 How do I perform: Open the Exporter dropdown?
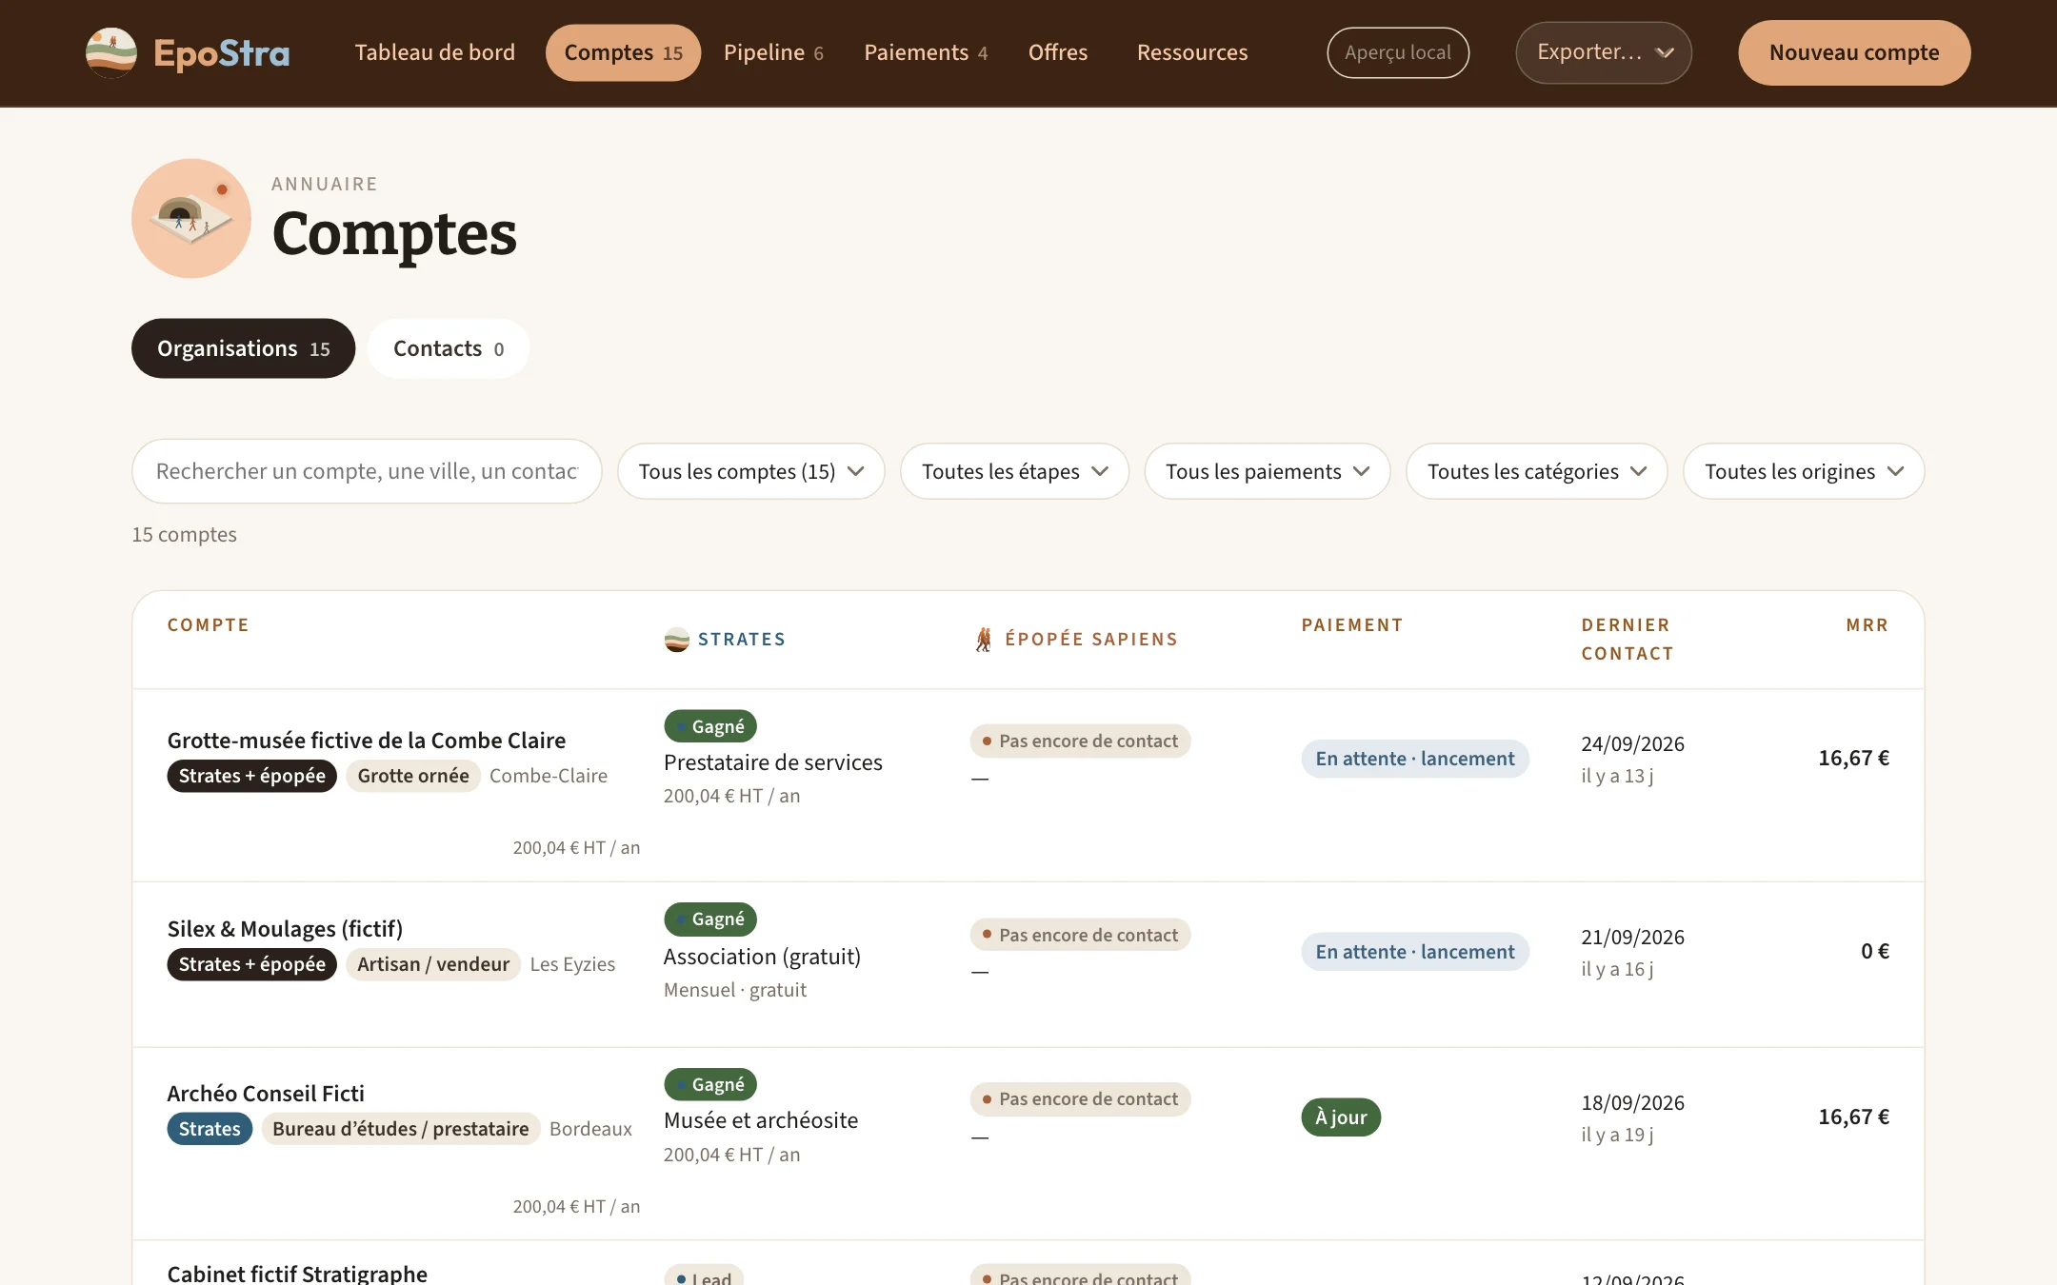(1604, 52)
